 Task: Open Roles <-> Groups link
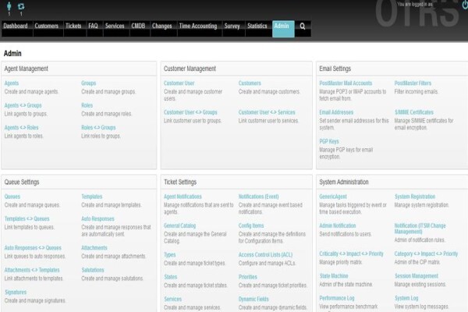(x=98, y=127)
